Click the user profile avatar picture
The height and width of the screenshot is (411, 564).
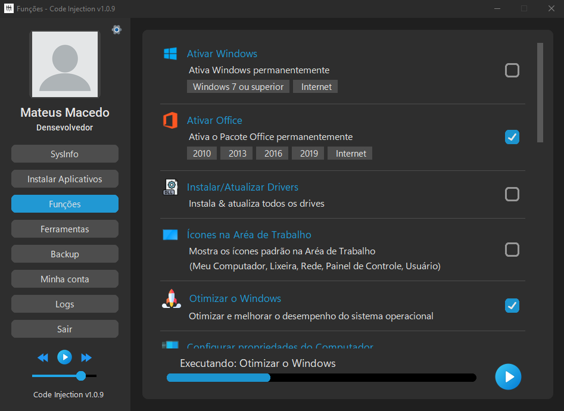tap(65, 64)
